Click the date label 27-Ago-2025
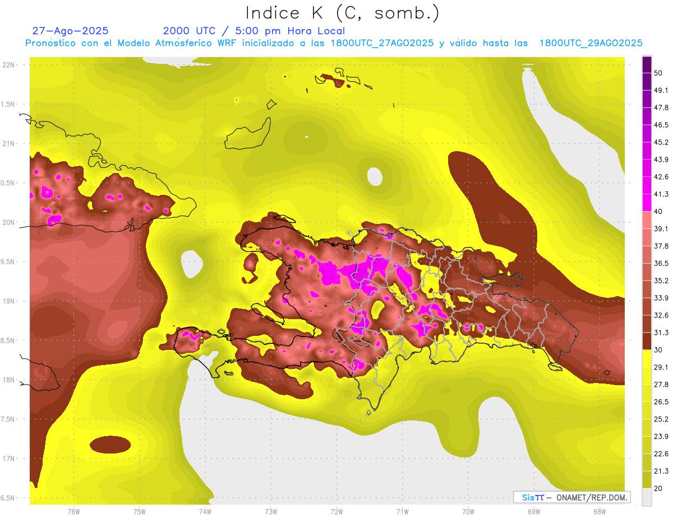Screen dimensions: 673x519 pyautogui.click(x=70, y=31)
